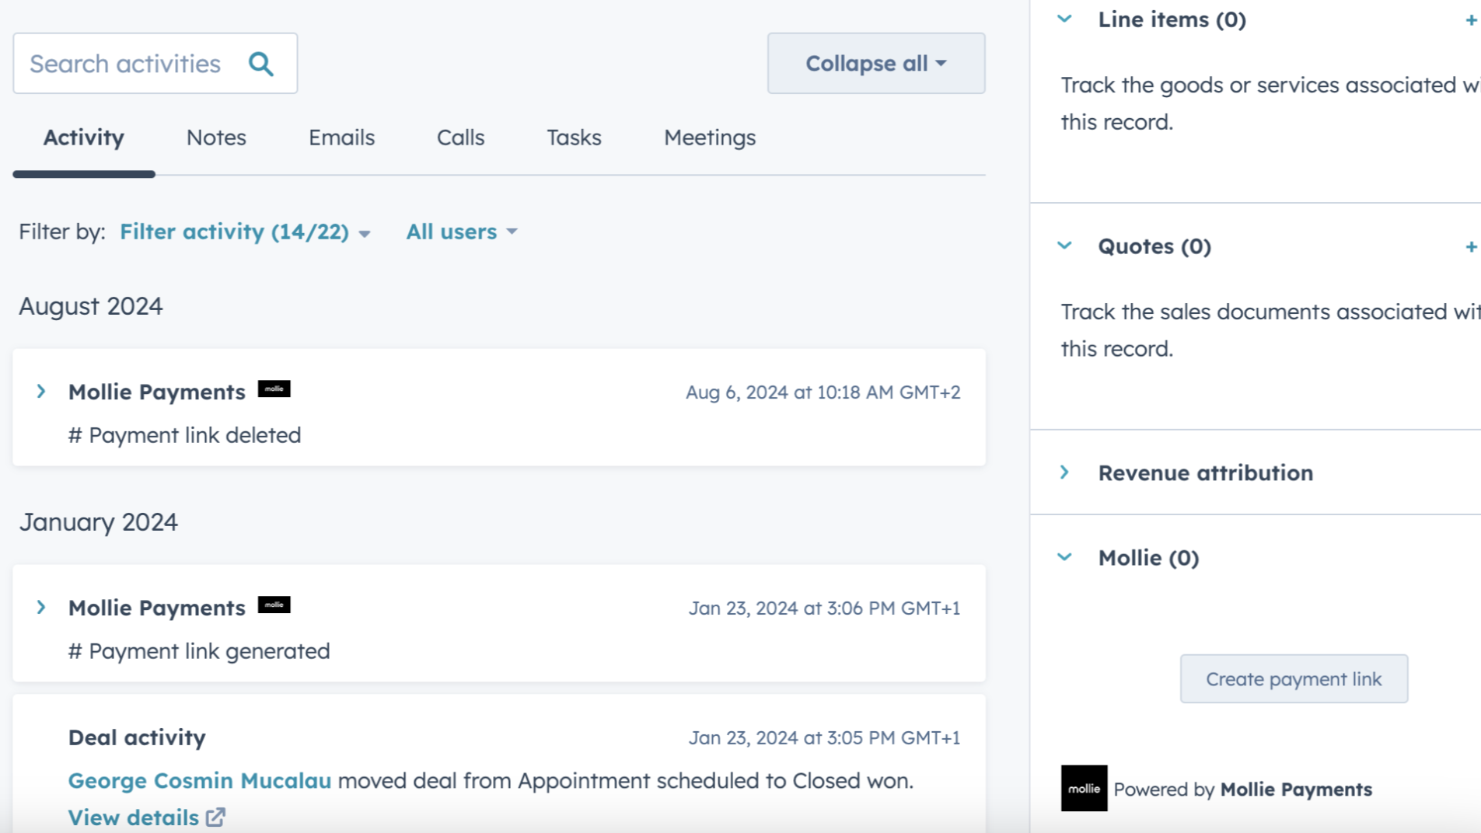This screenshot has height=833, width=1481.
Task: Click the Create payment link button
Action: [1293, 679]
